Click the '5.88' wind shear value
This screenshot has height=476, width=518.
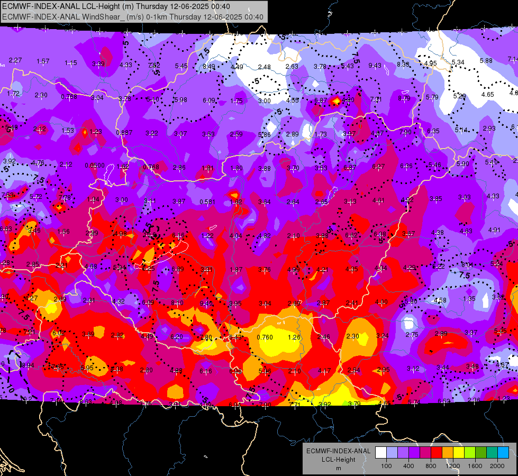[x=486, y=61]
